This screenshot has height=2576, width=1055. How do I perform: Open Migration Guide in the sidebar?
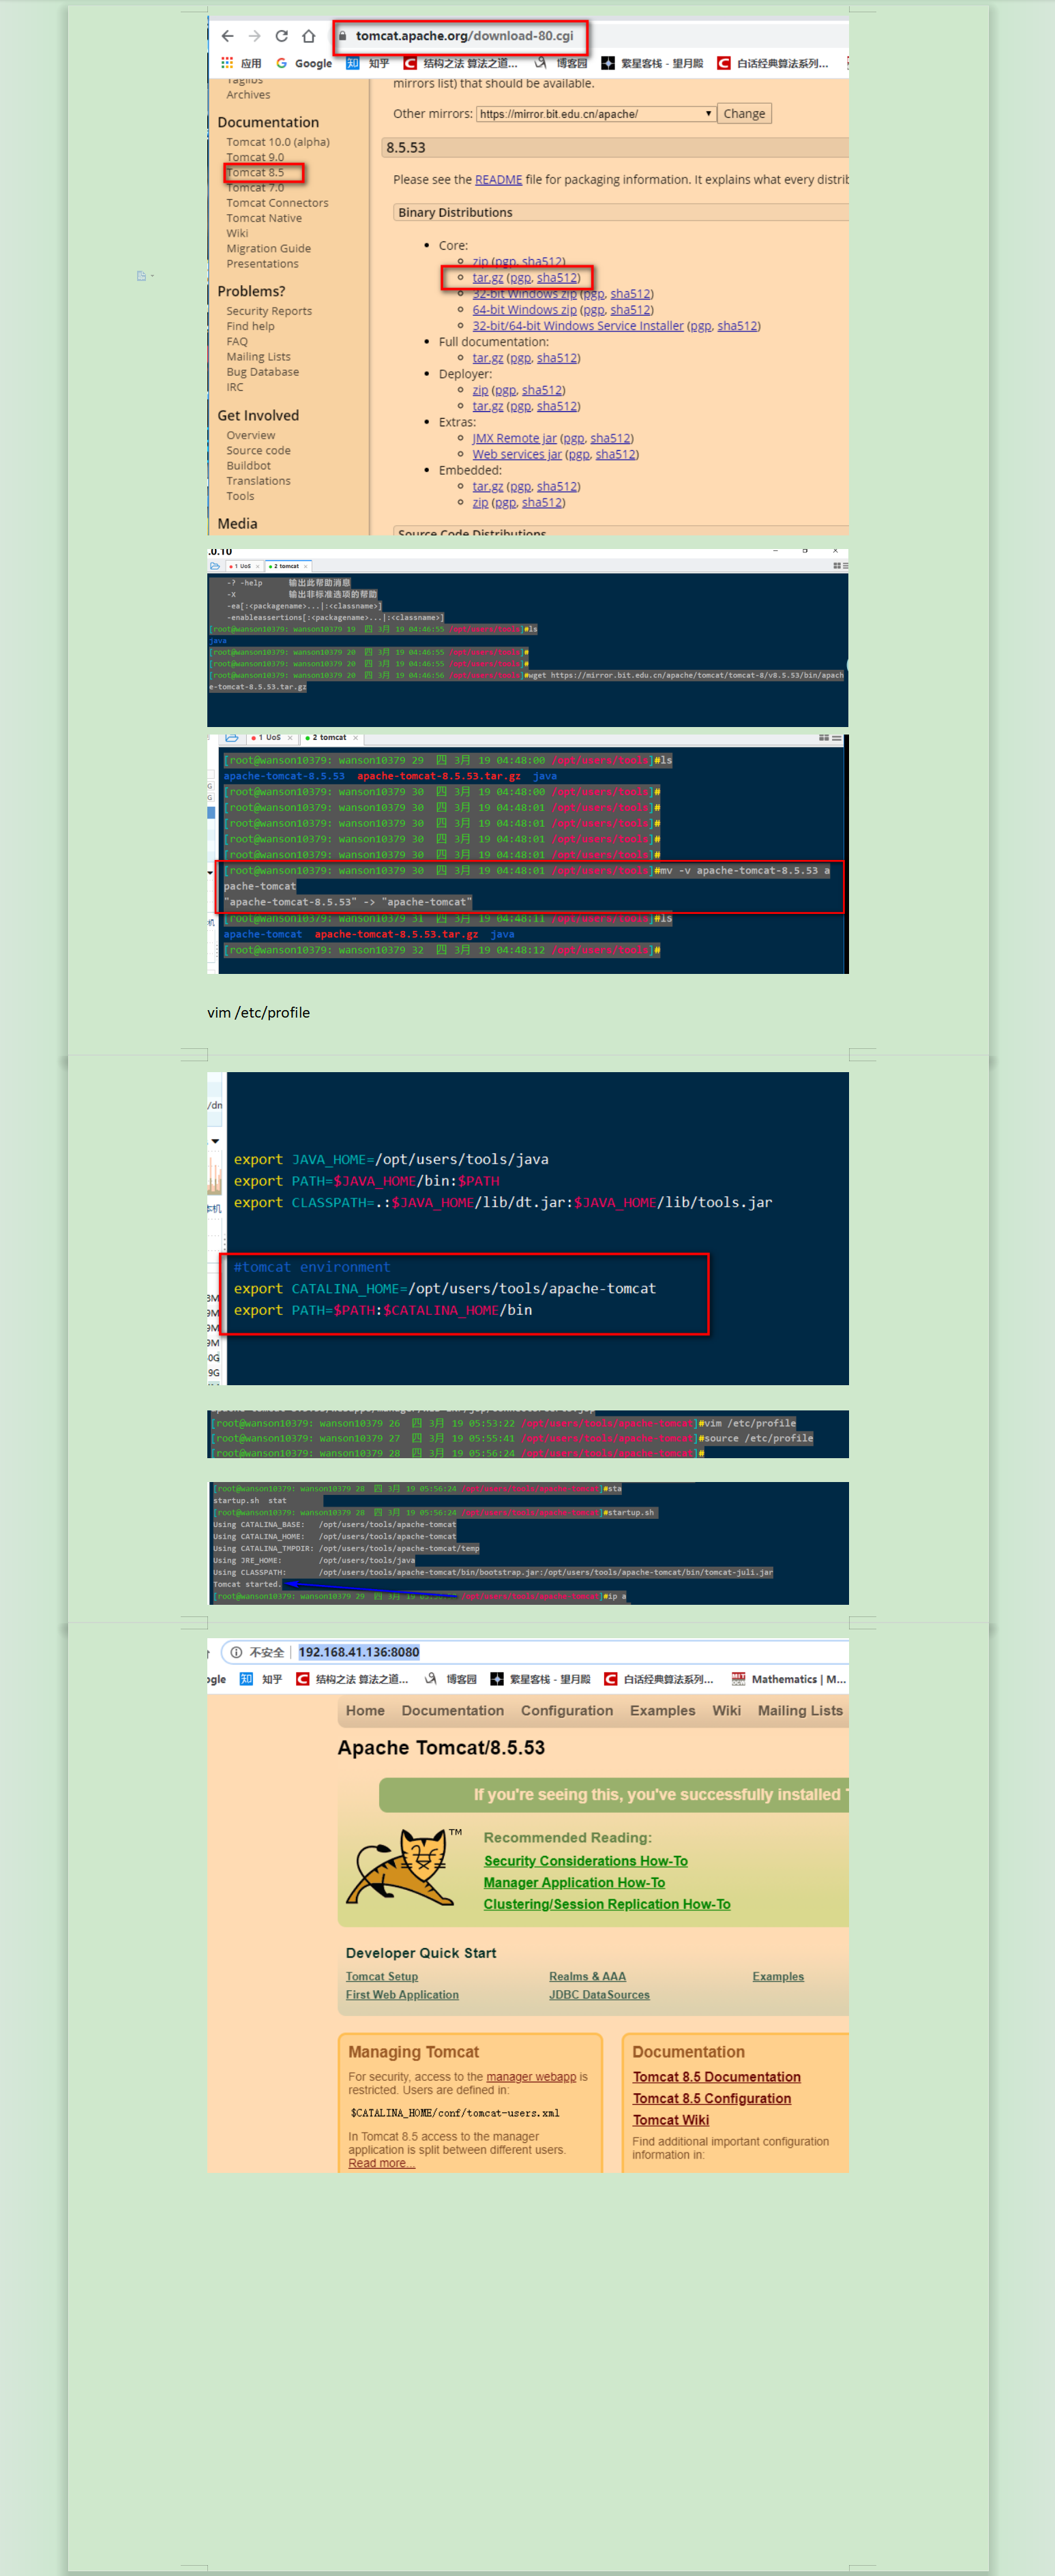pos(268,249)
